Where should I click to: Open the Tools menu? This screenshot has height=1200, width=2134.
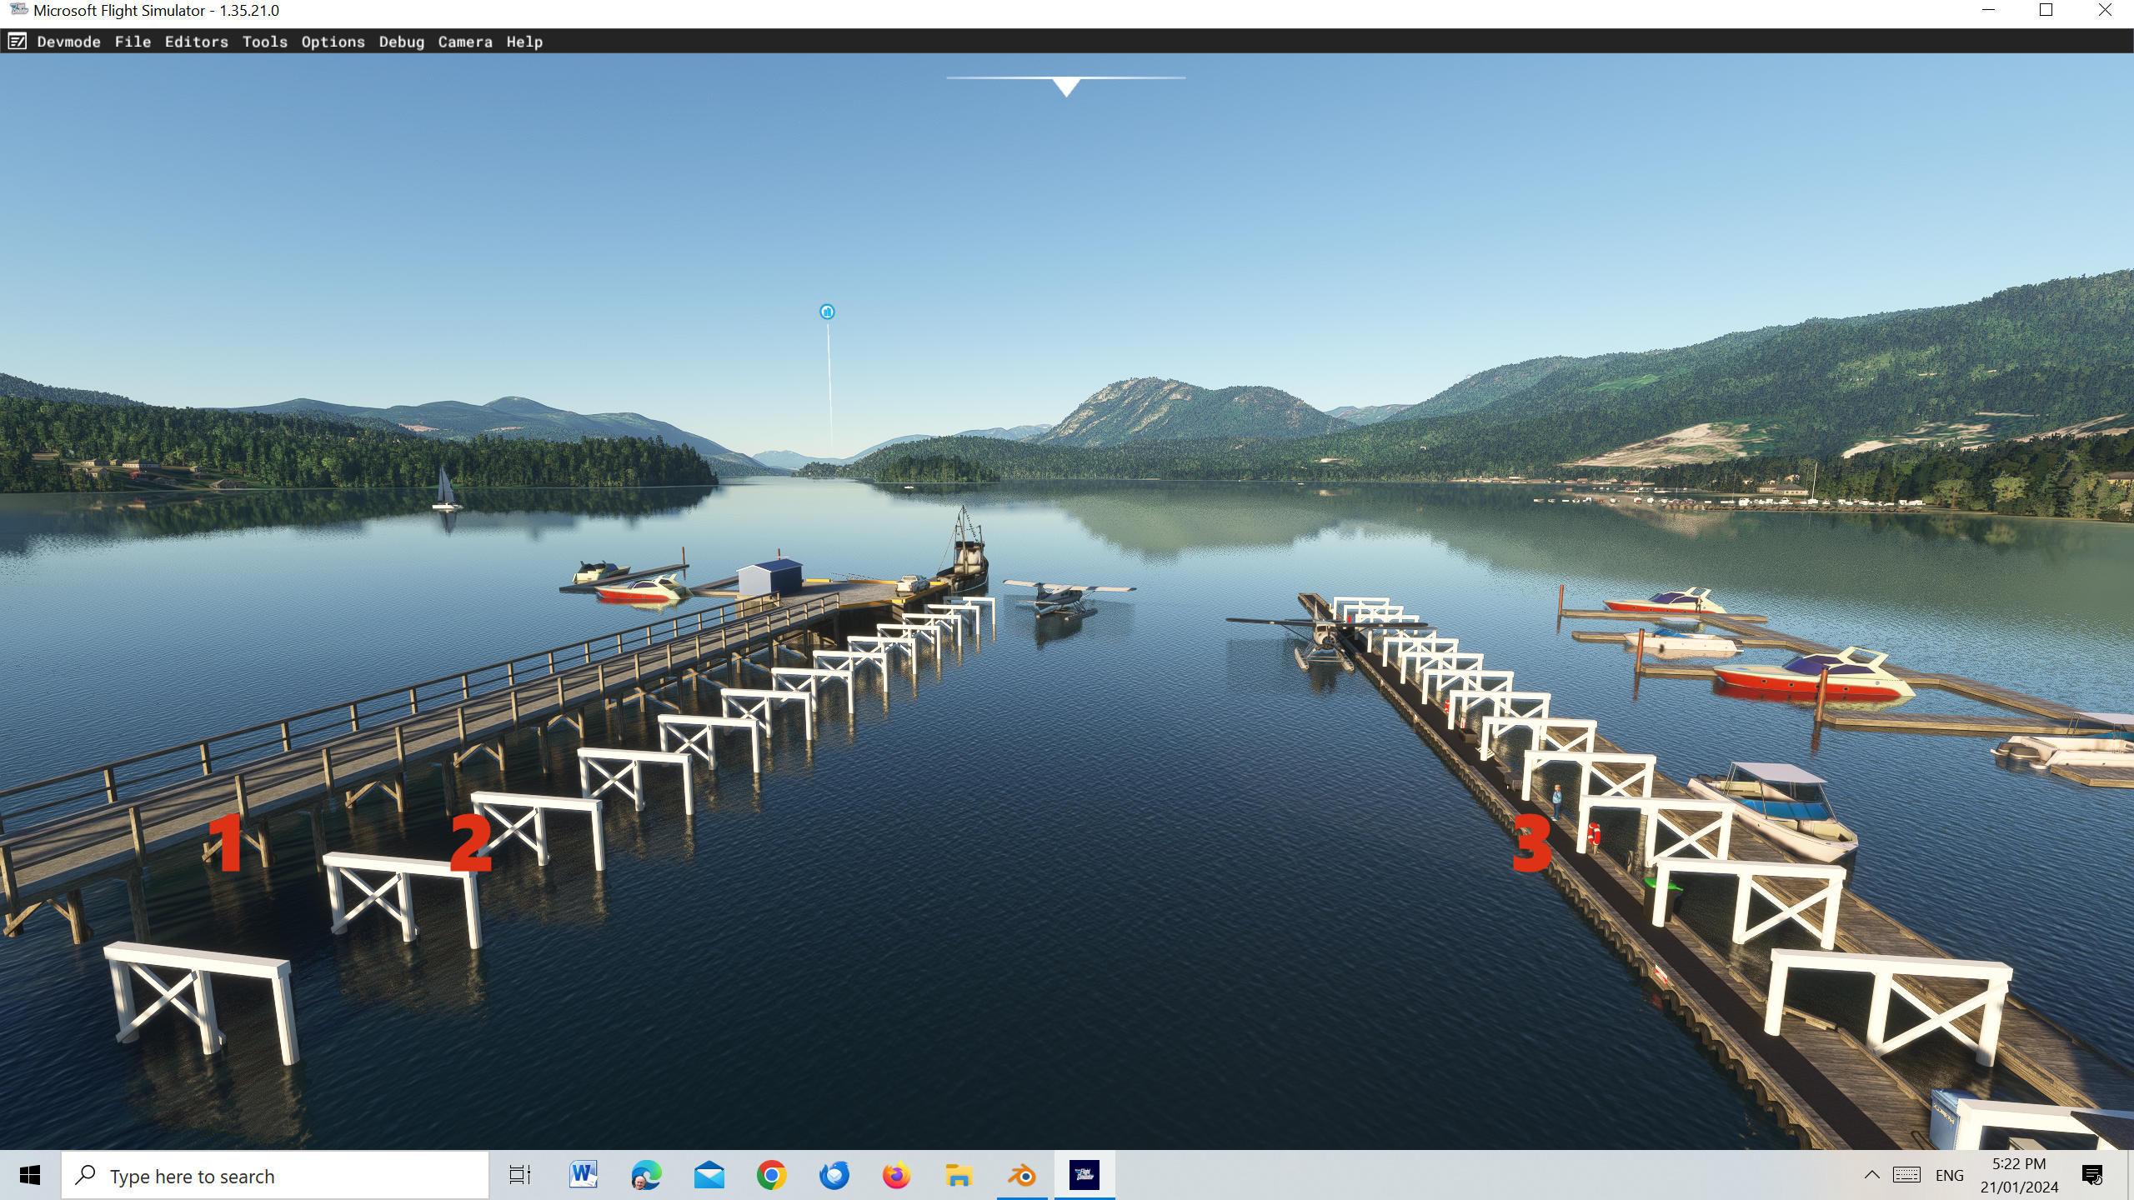click(x=265, y=42)
